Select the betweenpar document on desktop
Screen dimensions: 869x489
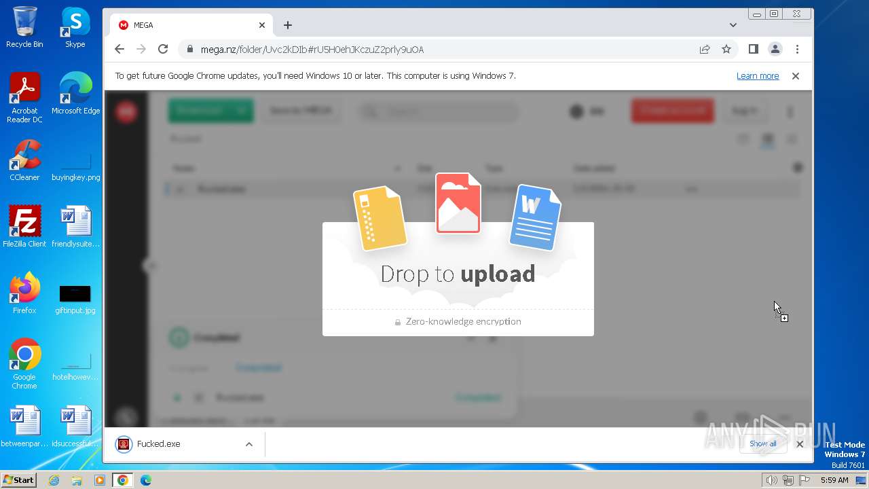click(24, 426)
